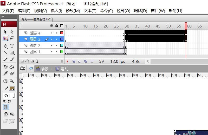
Task: Open the 插入(I) menu
Action: [56, 11]
